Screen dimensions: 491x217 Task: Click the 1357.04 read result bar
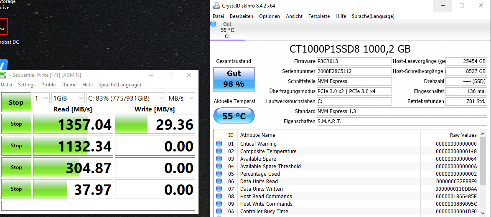[73, 124]
